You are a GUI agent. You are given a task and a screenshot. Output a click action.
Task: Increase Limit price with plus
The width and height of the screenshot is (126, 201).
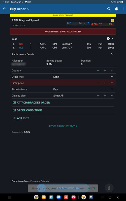[105, 83]
